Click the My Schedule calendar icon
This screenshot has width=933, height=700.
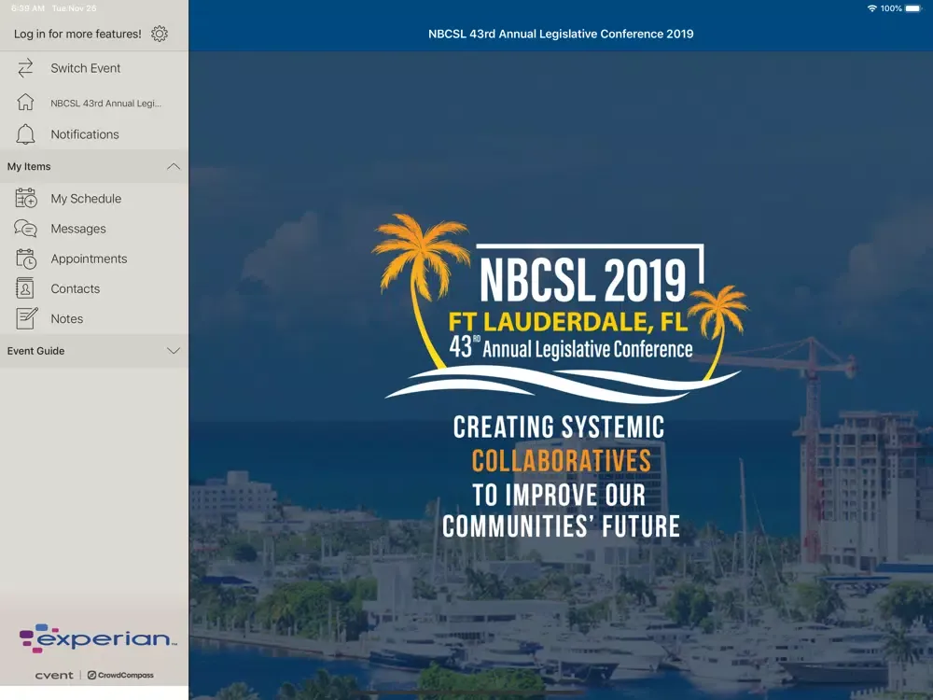point(25,198)
